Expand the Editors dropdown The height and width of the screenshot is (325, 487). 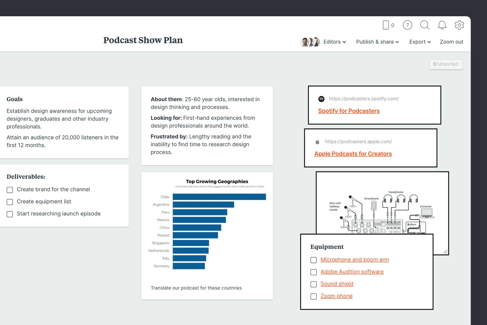coord(335,42)
